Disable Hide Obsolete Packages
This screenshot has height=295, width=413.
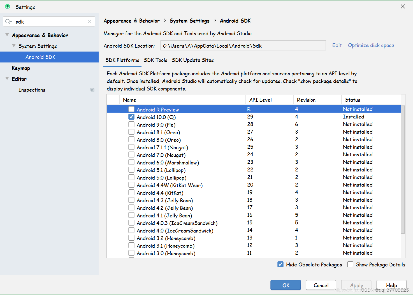[x=280, y=264]
